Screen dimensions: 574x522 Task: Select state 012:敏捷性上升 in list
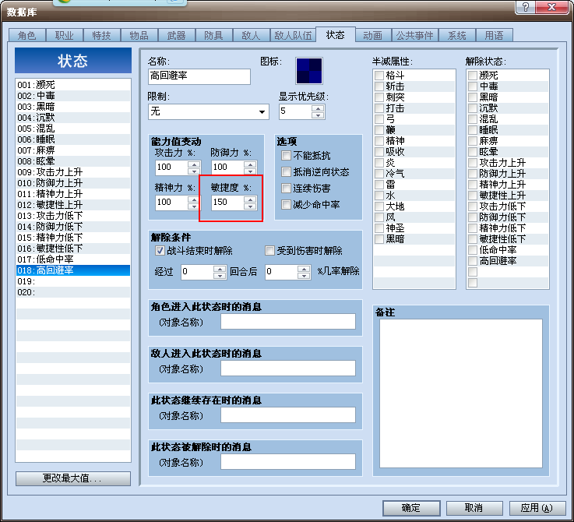pyautogui.click(x=73, y=205)
